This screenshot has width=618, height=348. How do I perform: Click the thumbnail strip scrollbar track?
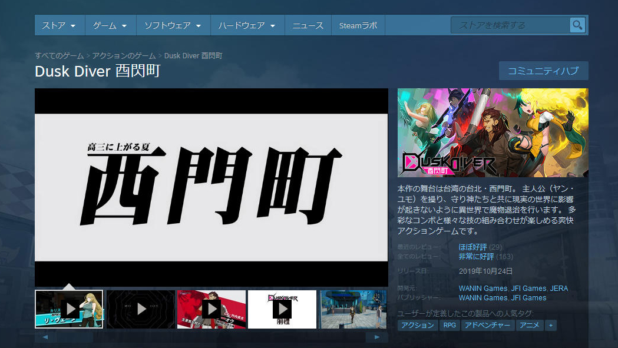(211, 337)
